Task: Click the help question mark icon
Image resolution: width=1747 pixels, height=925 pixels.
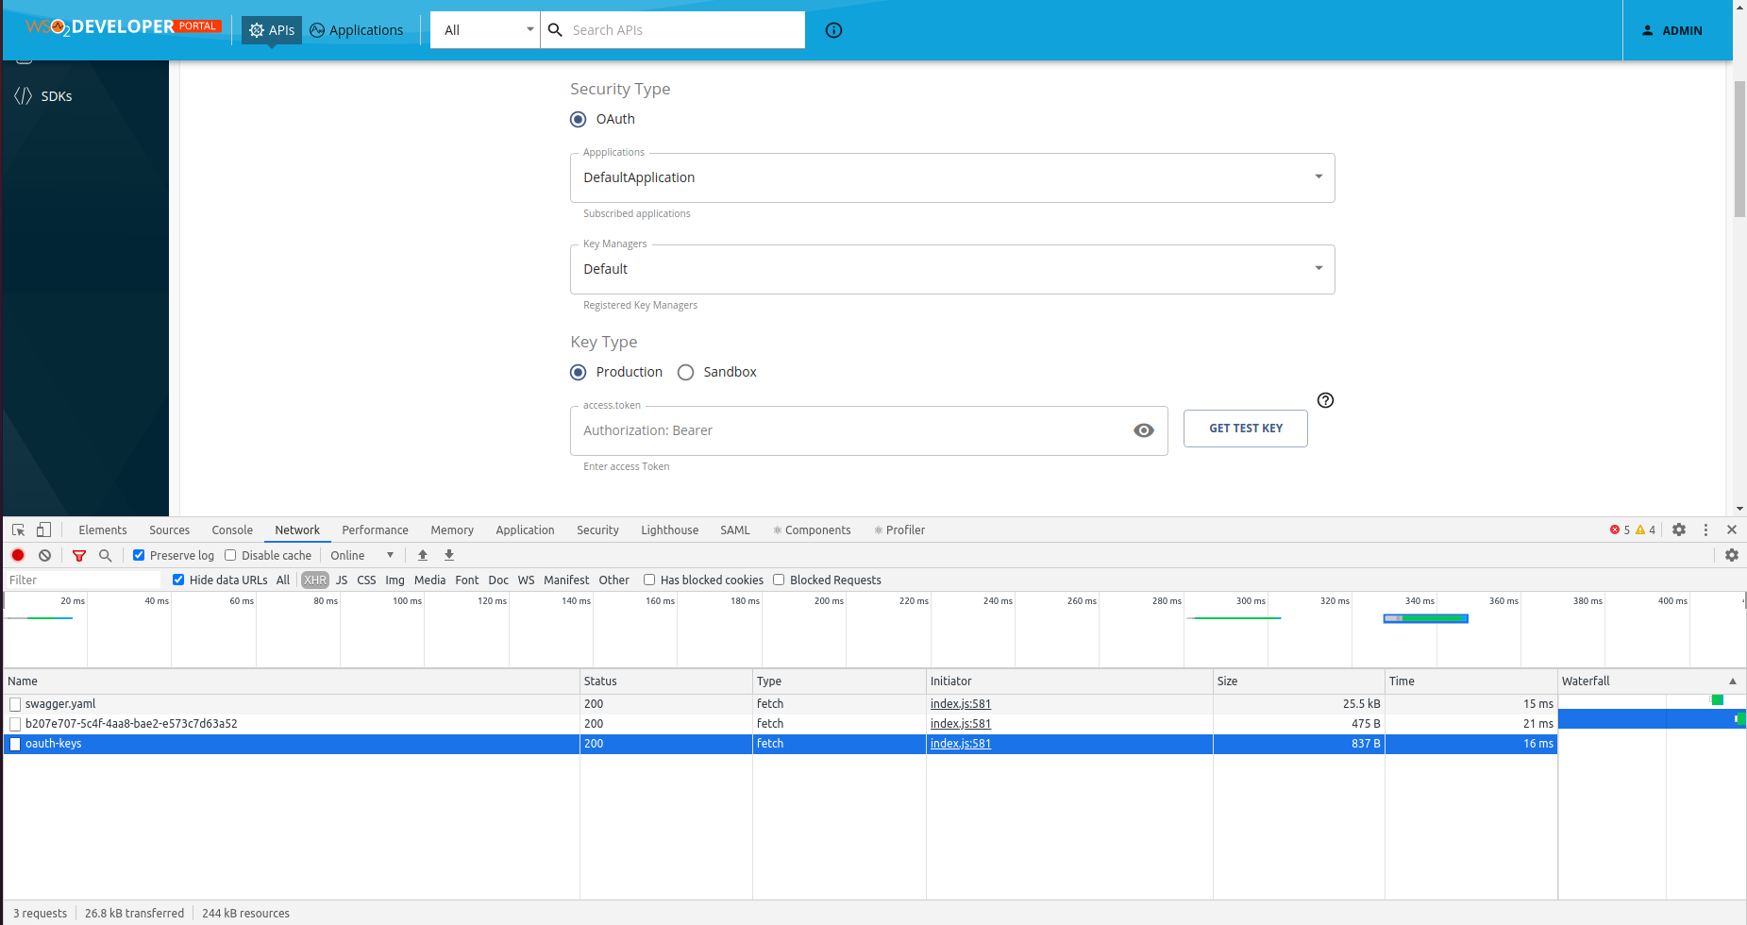Action: coord(1326,400)
